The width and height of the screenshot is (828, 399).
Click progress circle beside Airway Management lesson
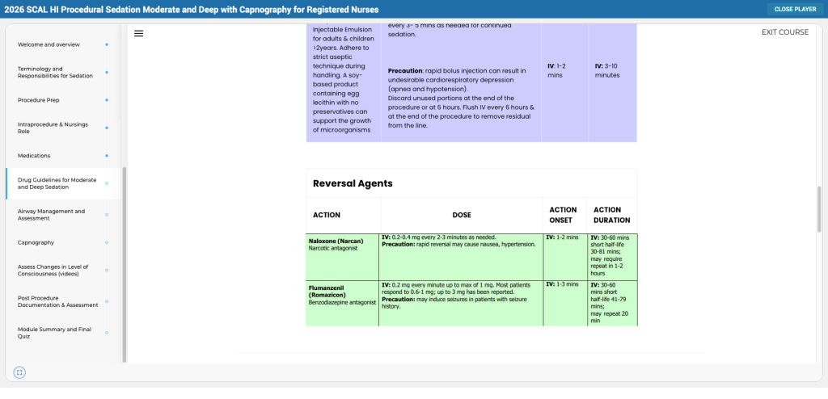tap(107, 215)
